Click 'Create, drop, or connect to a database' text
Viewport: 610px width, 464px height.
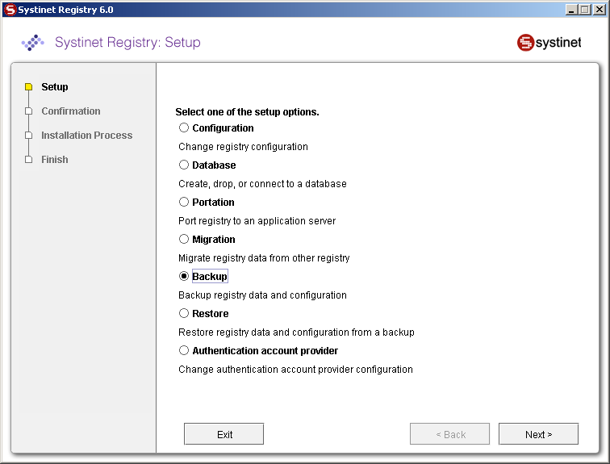pos(262,183)
